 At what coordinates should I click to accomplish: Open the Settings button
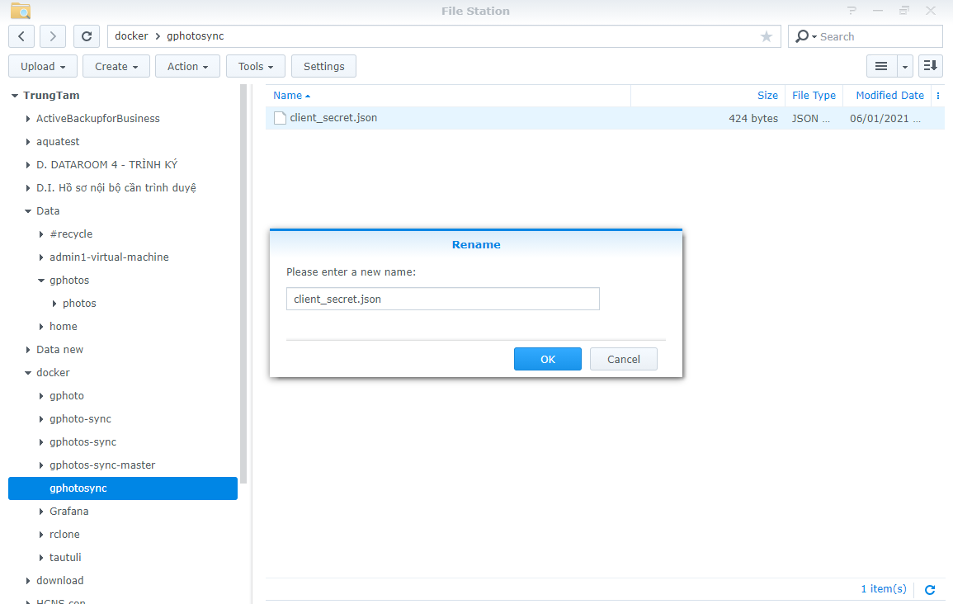coord(323,66)
